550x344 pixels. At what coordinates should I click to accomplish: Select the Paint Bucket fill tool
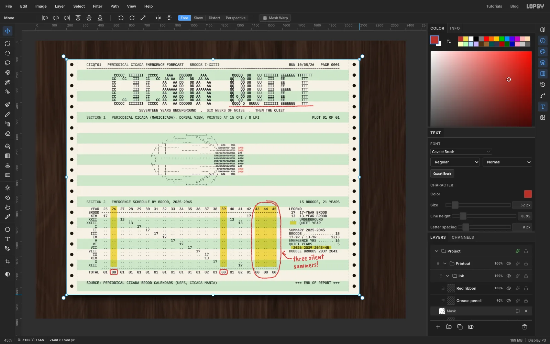tap(8, 146)
